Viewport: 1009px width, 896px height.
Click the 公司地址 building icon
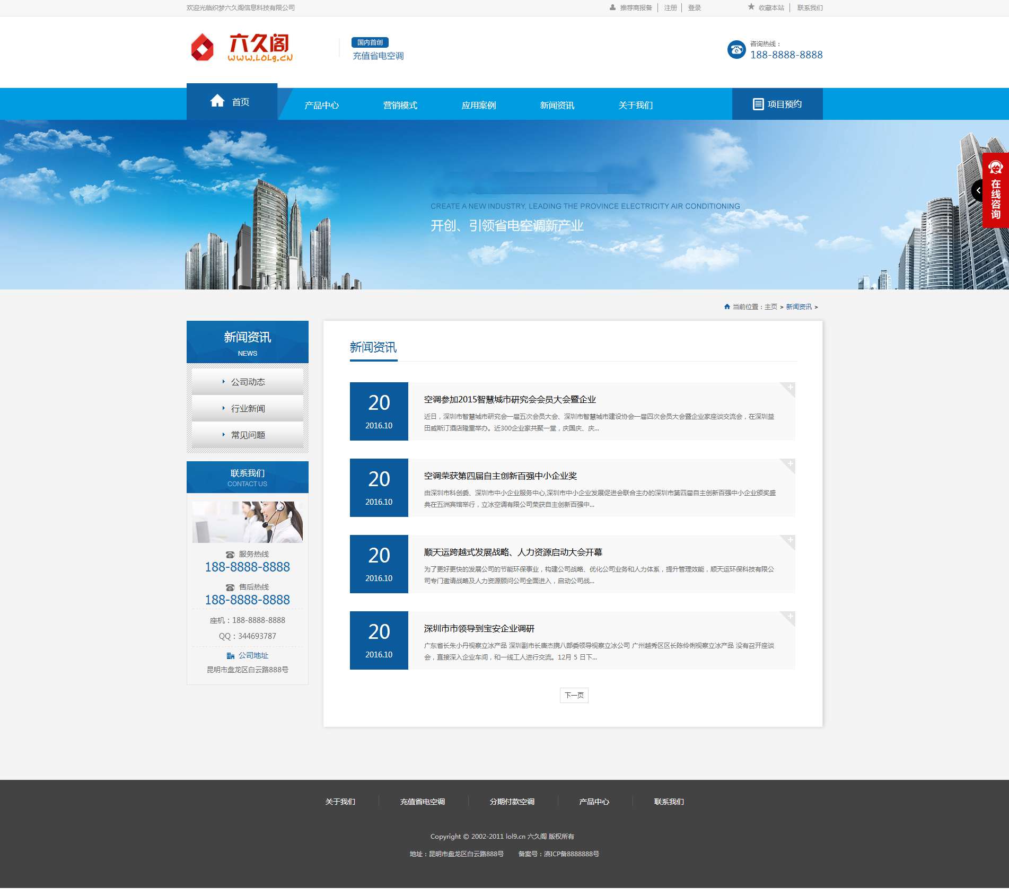(231, 656)
